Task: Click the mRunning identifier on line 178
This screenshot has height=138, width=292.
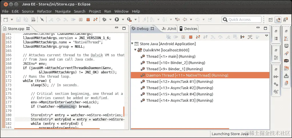Action: point(67,107)
